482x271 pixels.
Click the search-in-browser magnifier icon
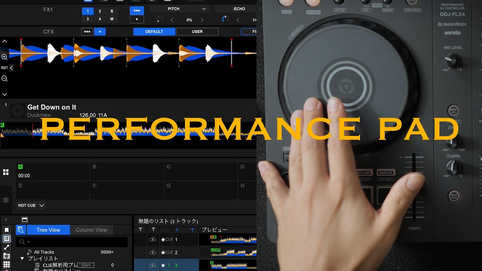point(21,230)
